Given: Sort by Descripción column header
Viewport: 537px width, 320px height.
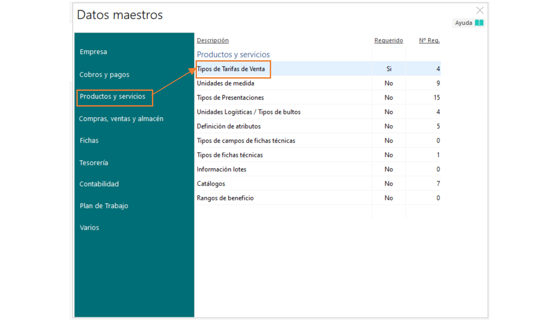Looking at the screenshot, I should pos(213,41).
